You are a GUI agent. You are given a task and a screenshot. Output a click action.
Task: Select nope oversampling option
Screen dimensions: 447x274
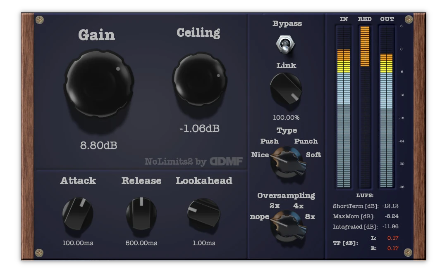[259, 217]
